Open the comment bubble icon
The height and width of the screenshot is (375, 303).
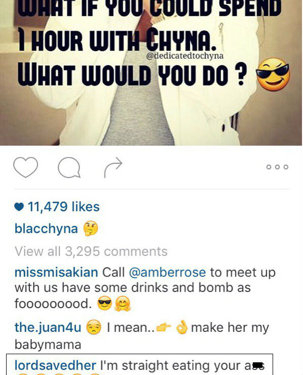pos(69,167)
